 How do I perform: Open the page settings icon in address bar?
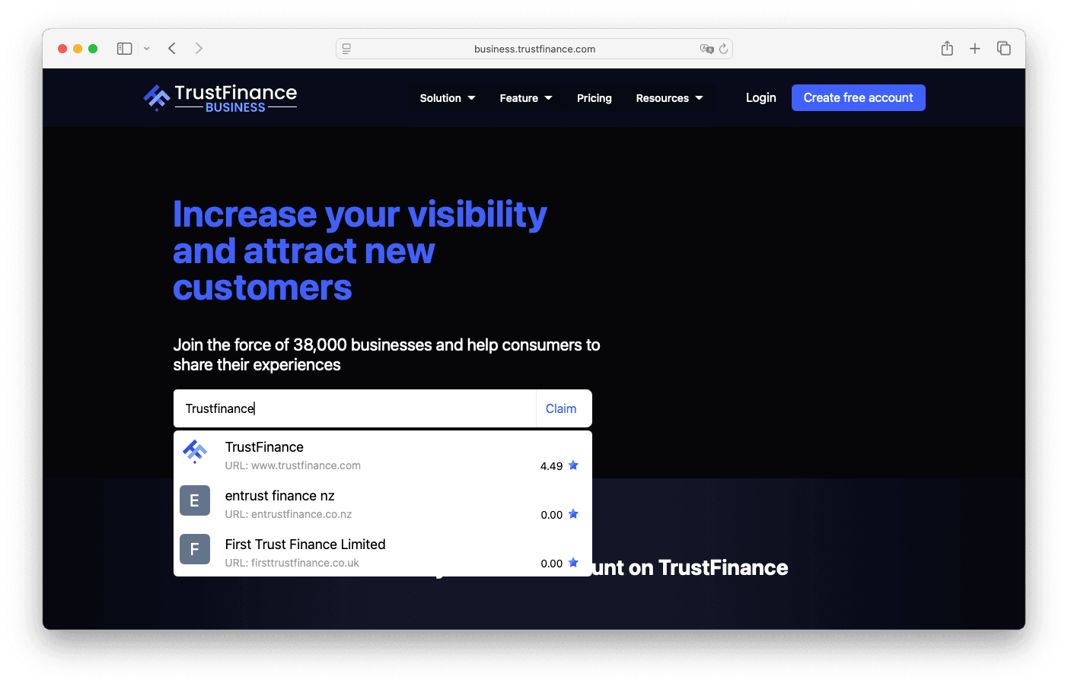click(346, 49)
